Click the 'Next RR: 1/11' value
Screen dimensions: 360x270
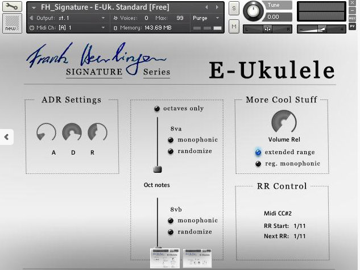point(300,236)
